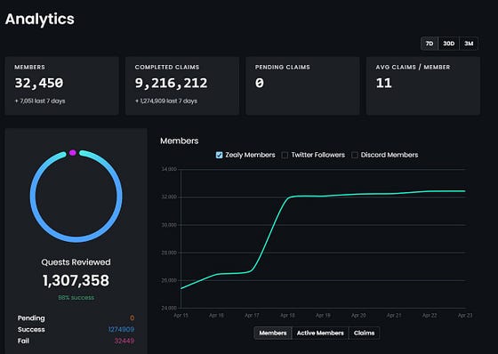This screenshot has width=498, height=354.
Task: Click the Apr 15 label on the x-axis
Action: (x=181, y=315)
